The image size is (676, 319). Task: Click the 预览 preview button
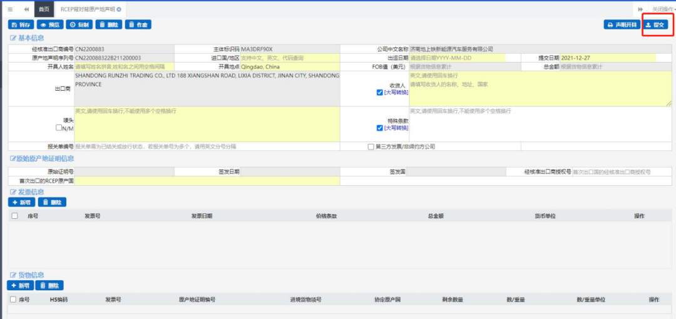(x=50, y=24)
